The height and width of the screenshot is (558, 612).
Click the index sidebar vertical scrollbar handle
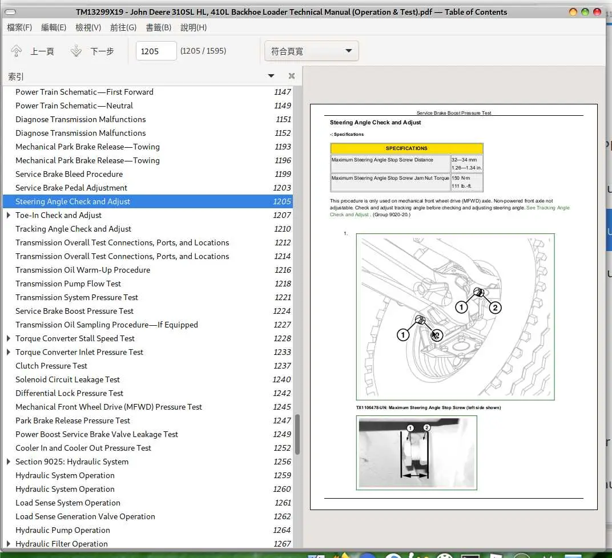[x=297, y=434]
